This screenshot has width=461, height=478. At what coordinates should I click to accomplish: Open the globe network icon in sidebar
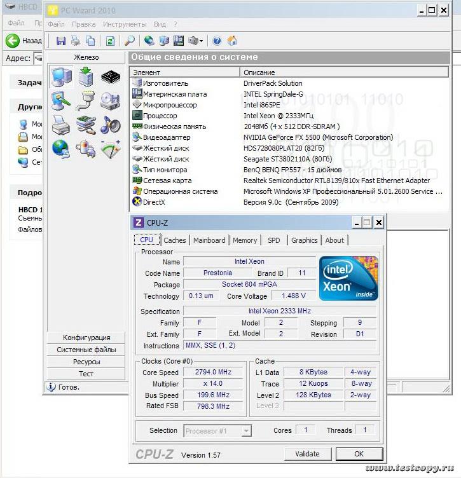(60, 149)
